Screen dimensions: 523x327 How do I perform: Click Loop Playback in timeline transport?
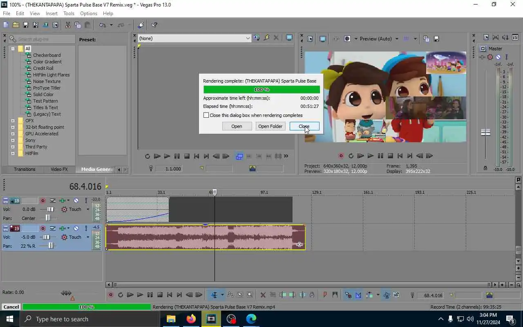121,295
